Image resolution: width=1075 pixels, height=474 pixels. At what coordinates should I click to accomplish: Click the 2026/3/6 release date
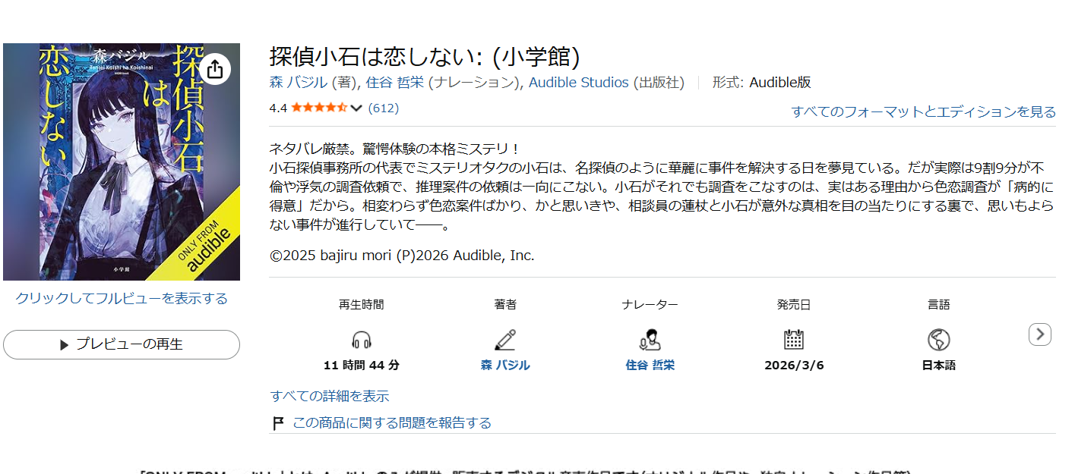point(794,365)
